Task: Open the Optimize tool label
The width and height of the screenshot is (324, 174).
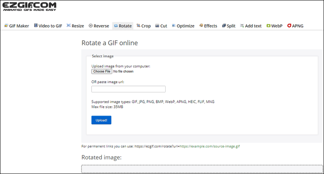Action: 185,26
